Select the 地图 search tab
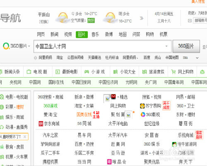The height and width of the screenshot is (166, 207). 123,34
